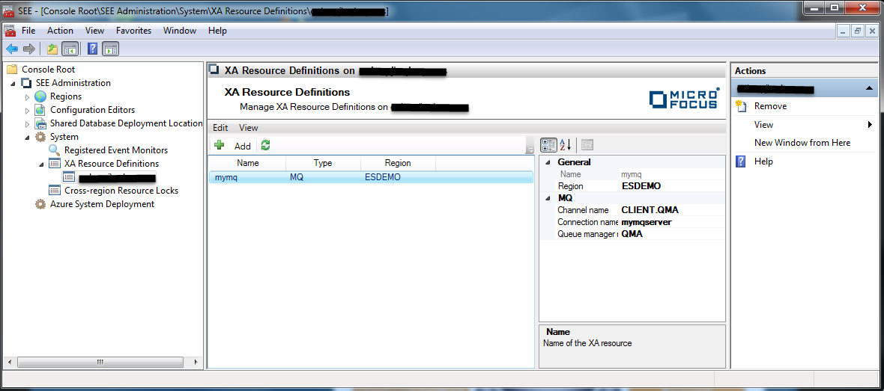Open the View submenu arrow in Actions
Image resolution: width=884 pixels, height=391 pixels.
click(871, 125)
